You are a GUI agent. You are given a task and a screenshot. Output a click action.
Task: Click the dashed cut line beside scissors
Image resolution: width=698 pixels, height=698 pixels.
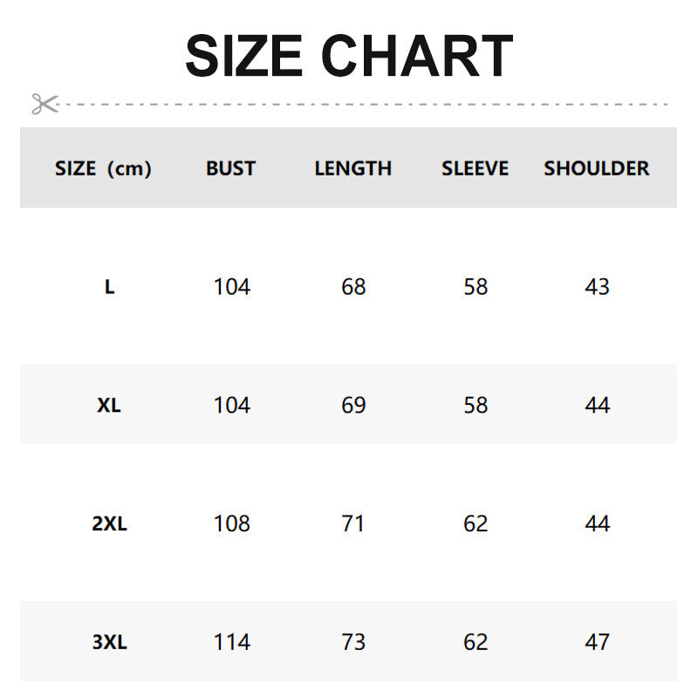[x=366, y=104]
